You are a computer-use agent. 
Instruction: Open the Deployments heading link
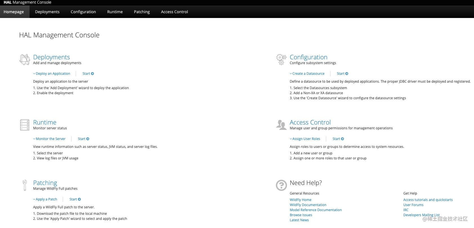pyautogui.click(x=52, y=57)
